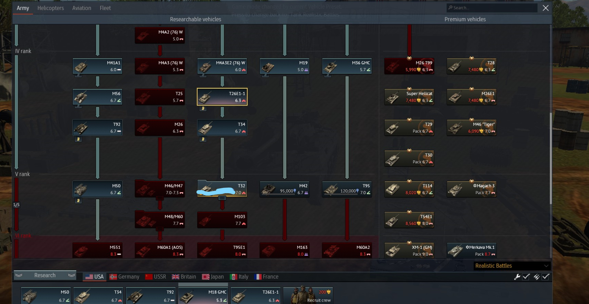Close the research tree window
Screen dimensions: 589x304
[545, 8]
